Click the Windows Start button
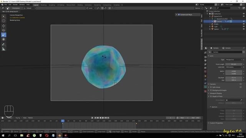Screen dimensions: 246x138 coord(3,135)
